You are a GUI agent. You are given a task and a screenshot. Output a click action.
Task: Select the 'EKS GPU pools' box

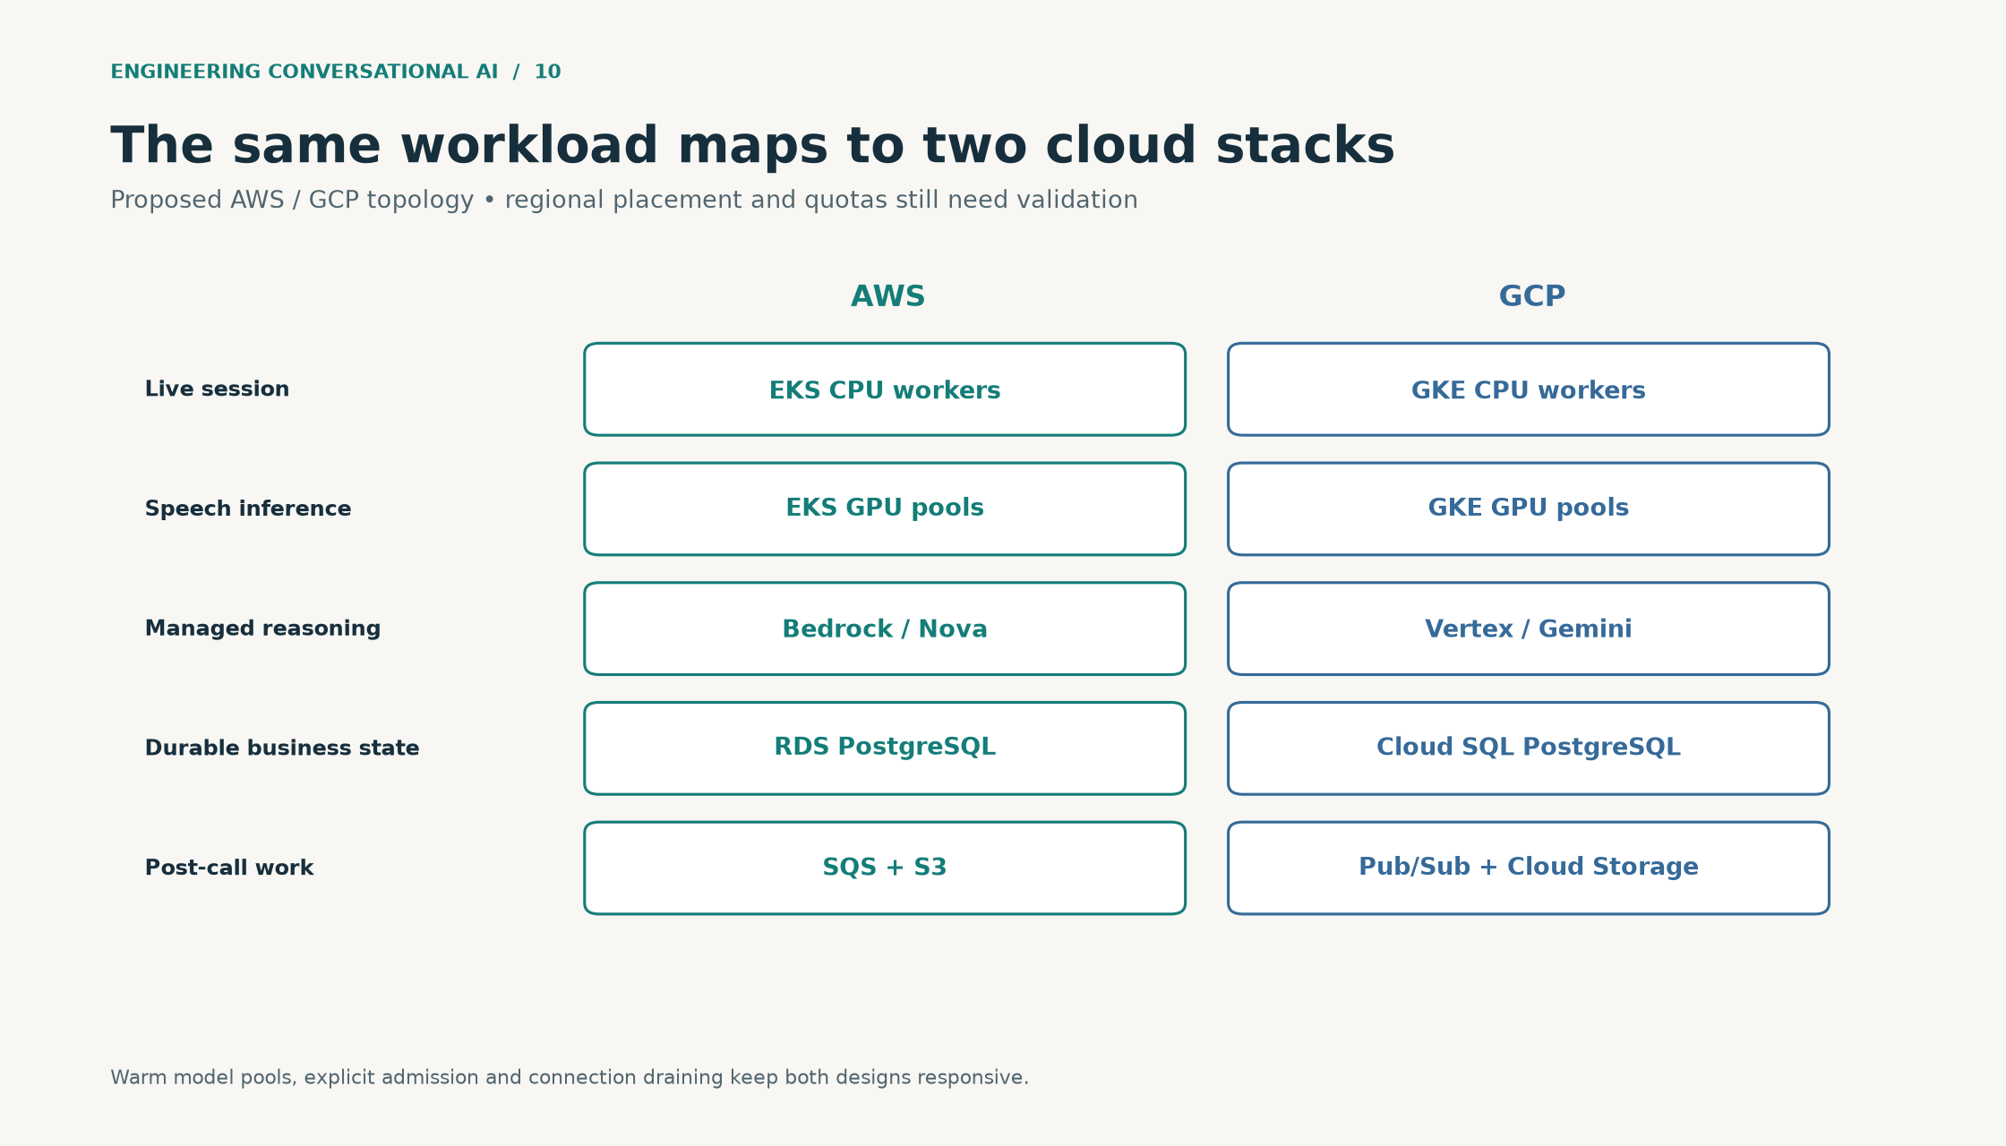coord(885,509)
